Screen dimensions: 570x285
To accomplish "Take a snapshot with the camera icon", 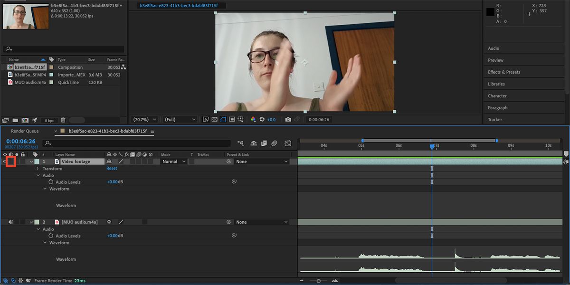I will [288, 119].
